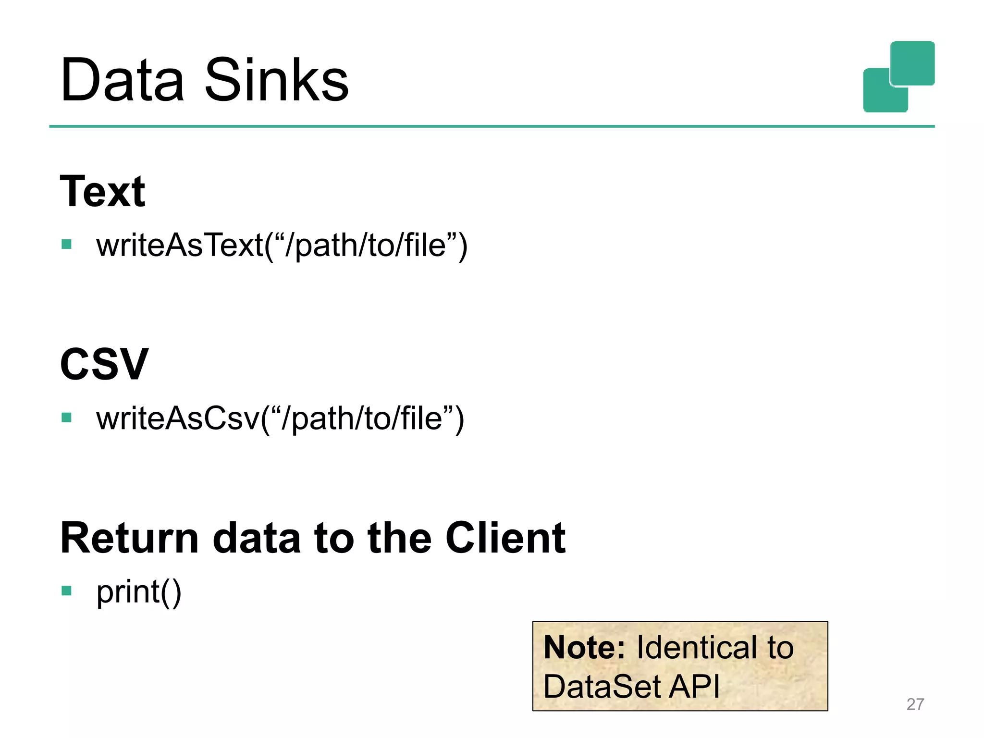Click the green bullet before print()
The image size is (984, 738).
tap(66, 590)
